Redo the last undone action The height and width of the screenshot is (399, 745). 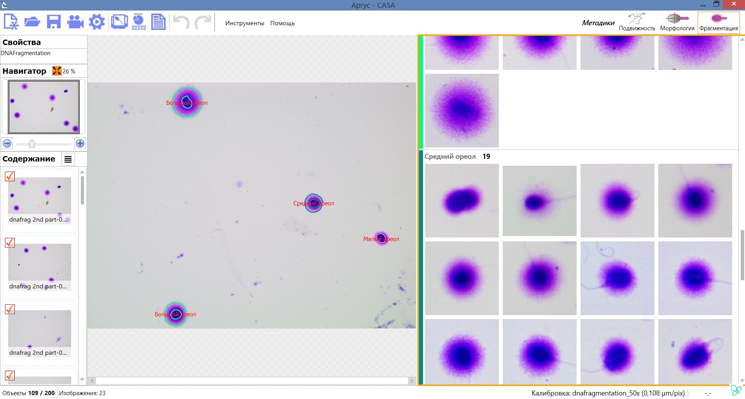[203, 22]
